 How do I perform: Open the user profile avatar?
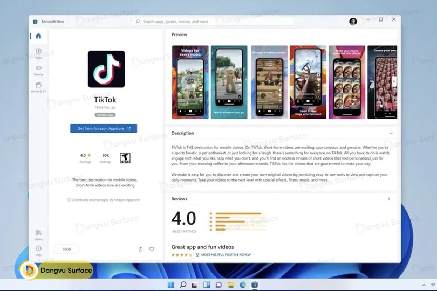pyautogui.click(x=353, y=22)
